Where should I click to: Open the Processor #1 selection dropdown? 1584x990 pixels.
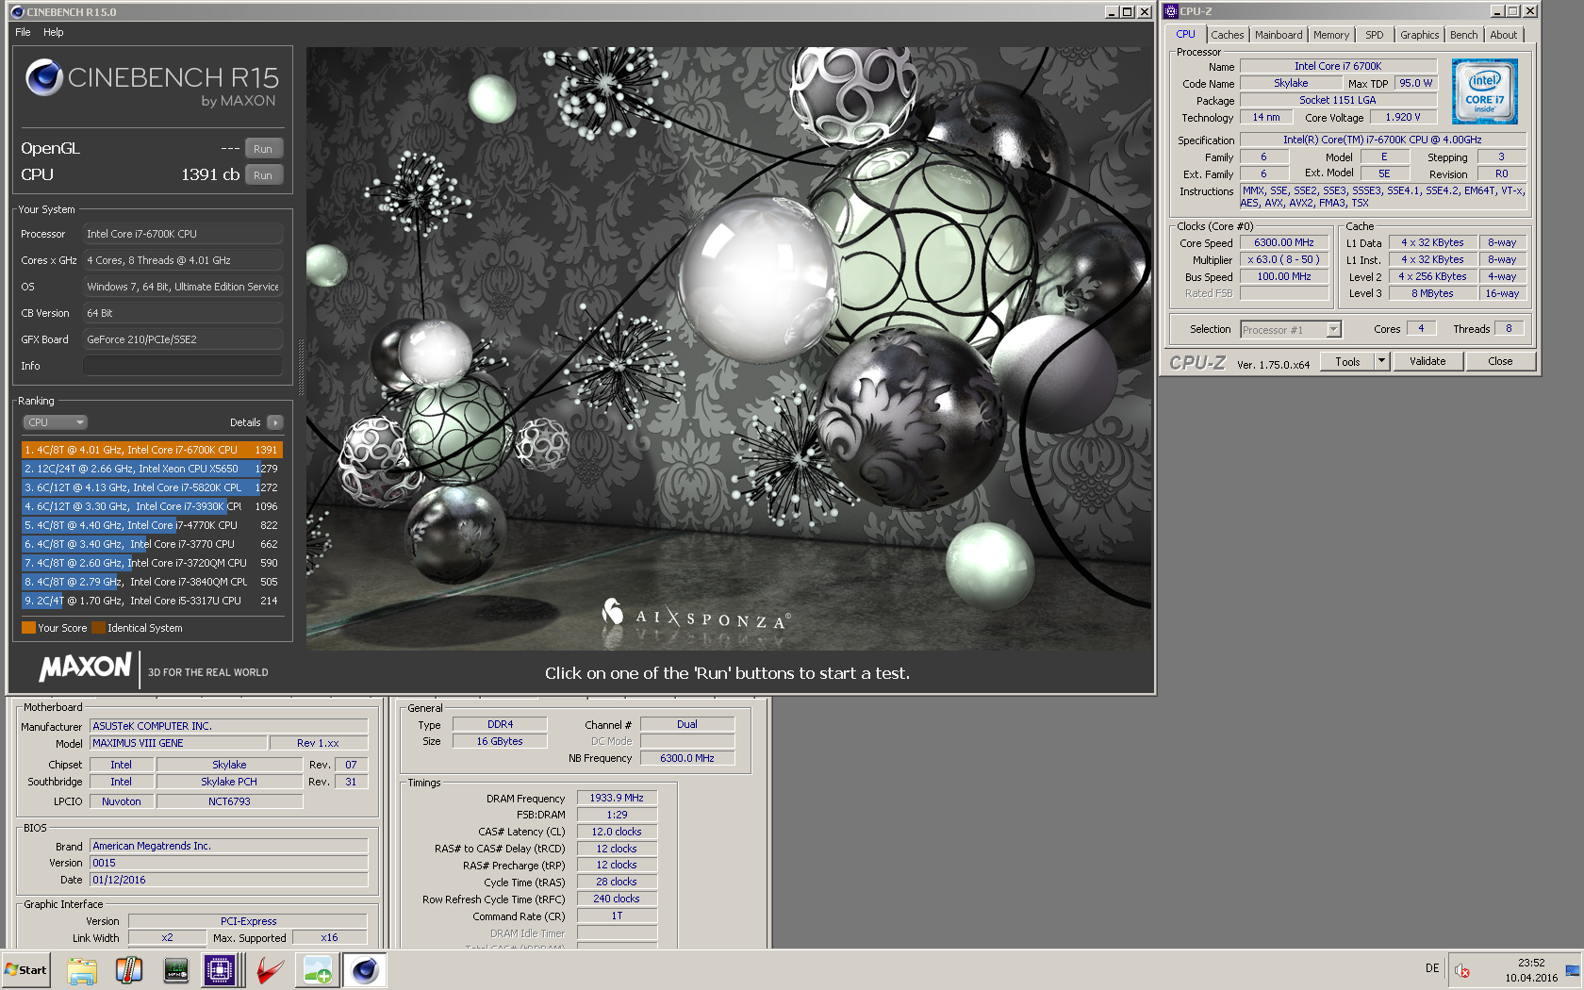click(1290, 330)
